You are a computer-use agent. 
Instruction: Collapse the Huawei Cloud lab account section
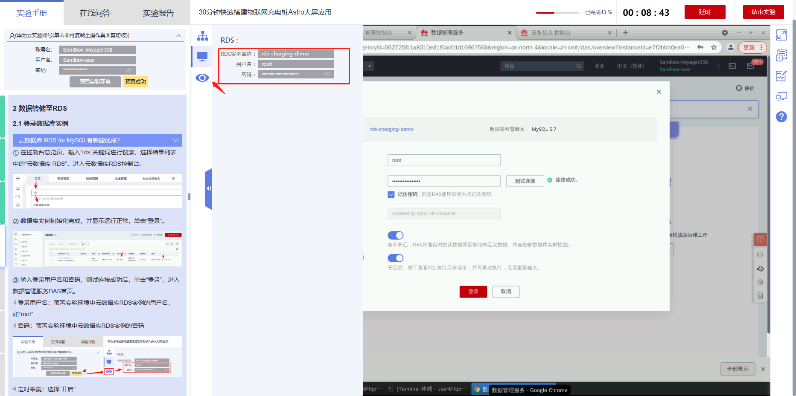(x=178, y=35)
